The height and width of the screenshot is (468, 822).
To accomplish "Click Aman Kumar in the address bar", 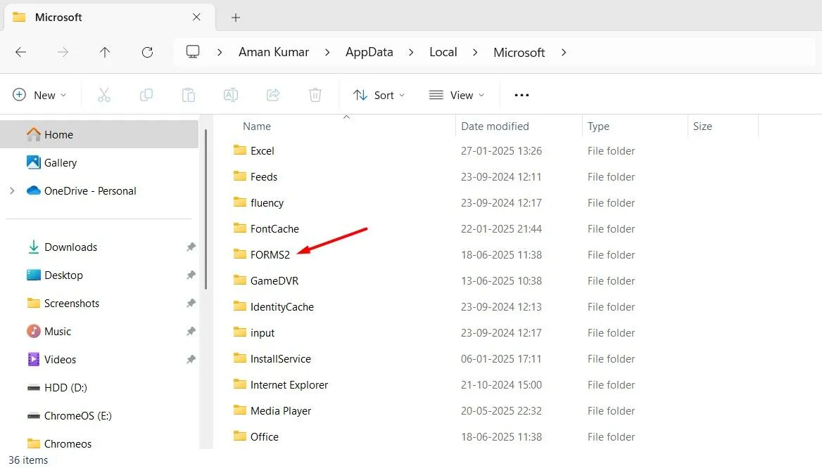I will 274,52.
